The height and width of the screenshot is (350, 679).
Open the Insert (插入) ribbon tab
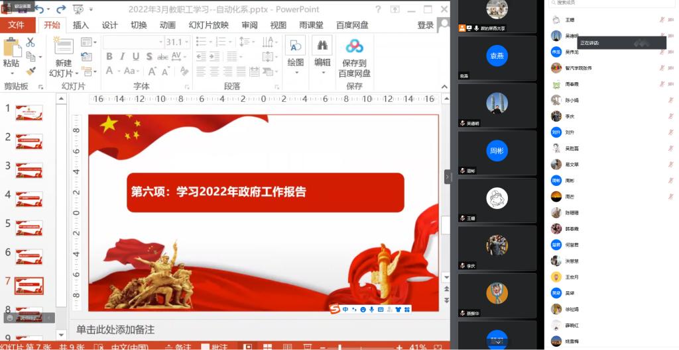coord(80,25)
